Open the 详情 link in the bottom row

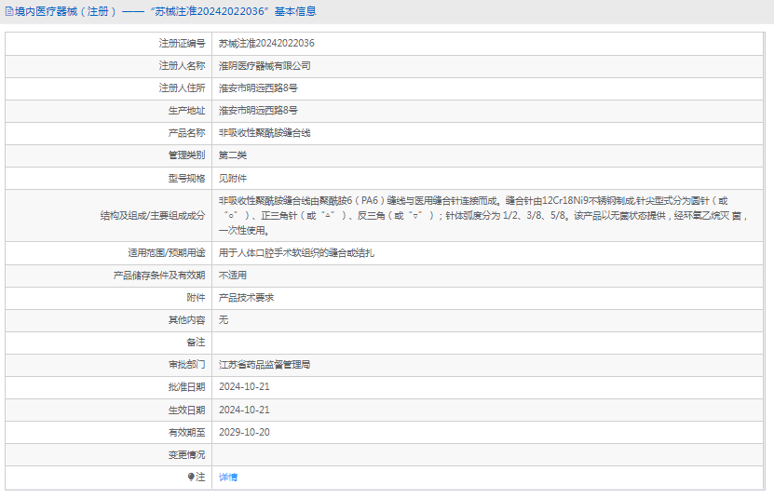[x=228, y=478]
